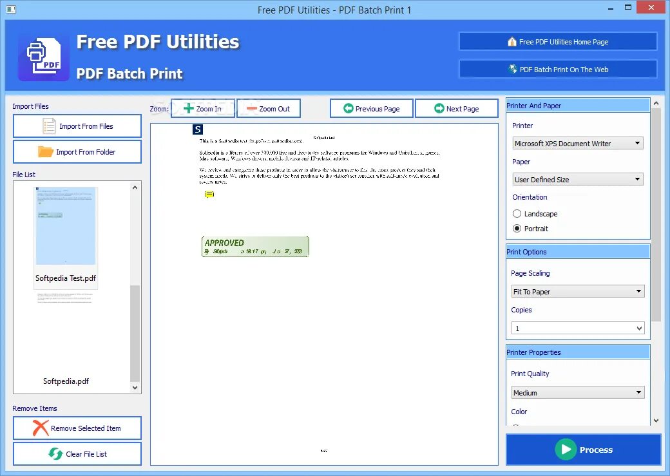Click the document list icon for Import From Files
670x476 pixels.
coord(49,126)
